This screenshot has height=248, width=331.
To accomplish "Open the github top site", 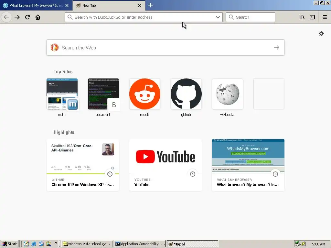I will pos(186,98).
